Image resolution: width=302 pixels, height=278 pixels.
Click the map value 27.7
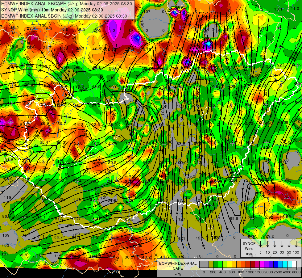31,28
